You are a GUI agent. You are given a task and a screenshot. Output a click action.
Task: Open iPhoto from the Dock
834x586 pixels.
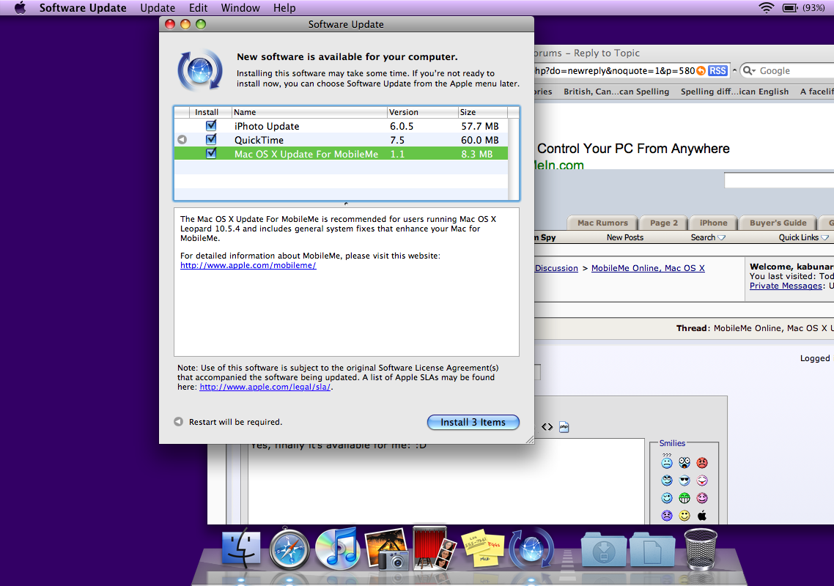tap(386, 549)
